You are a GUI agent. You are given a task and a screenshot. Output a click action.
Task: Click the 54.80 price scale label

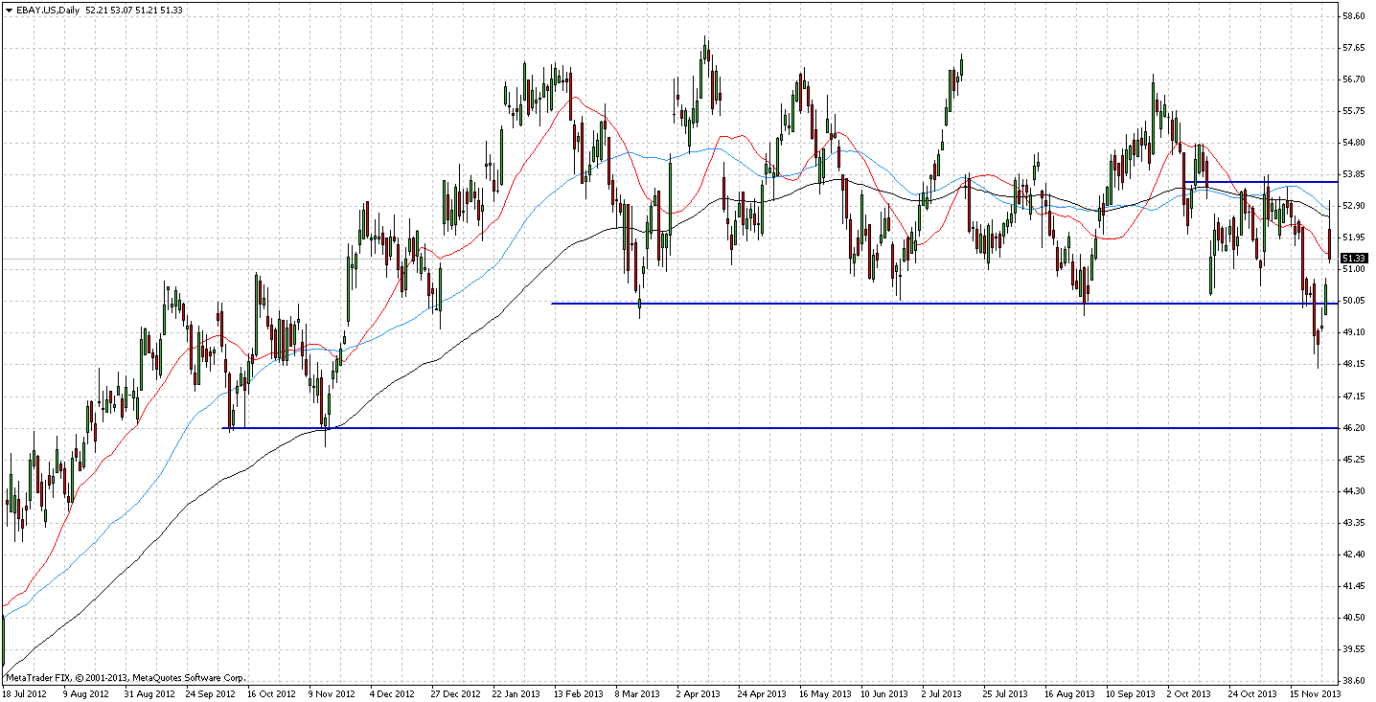[x=1353, y=143]
